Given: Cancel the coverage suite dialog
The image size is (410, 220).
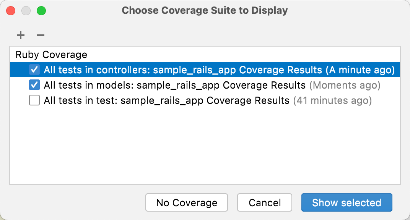Looking at the screenshot, I should [x=264, y=202].
